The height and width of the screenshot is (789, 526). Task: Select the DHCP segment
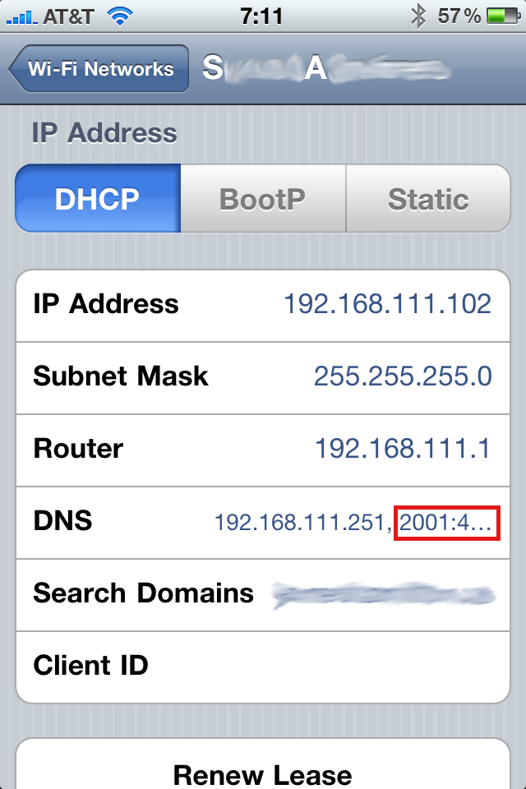(x=98, y=198)
